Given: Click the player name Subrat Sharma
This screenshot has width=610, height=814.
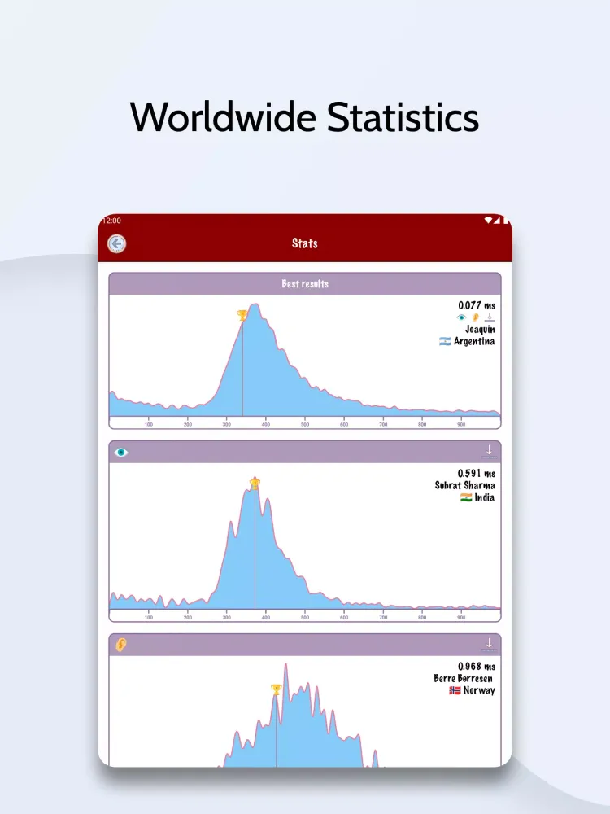Looking at the screenshot, I should 464,485.
